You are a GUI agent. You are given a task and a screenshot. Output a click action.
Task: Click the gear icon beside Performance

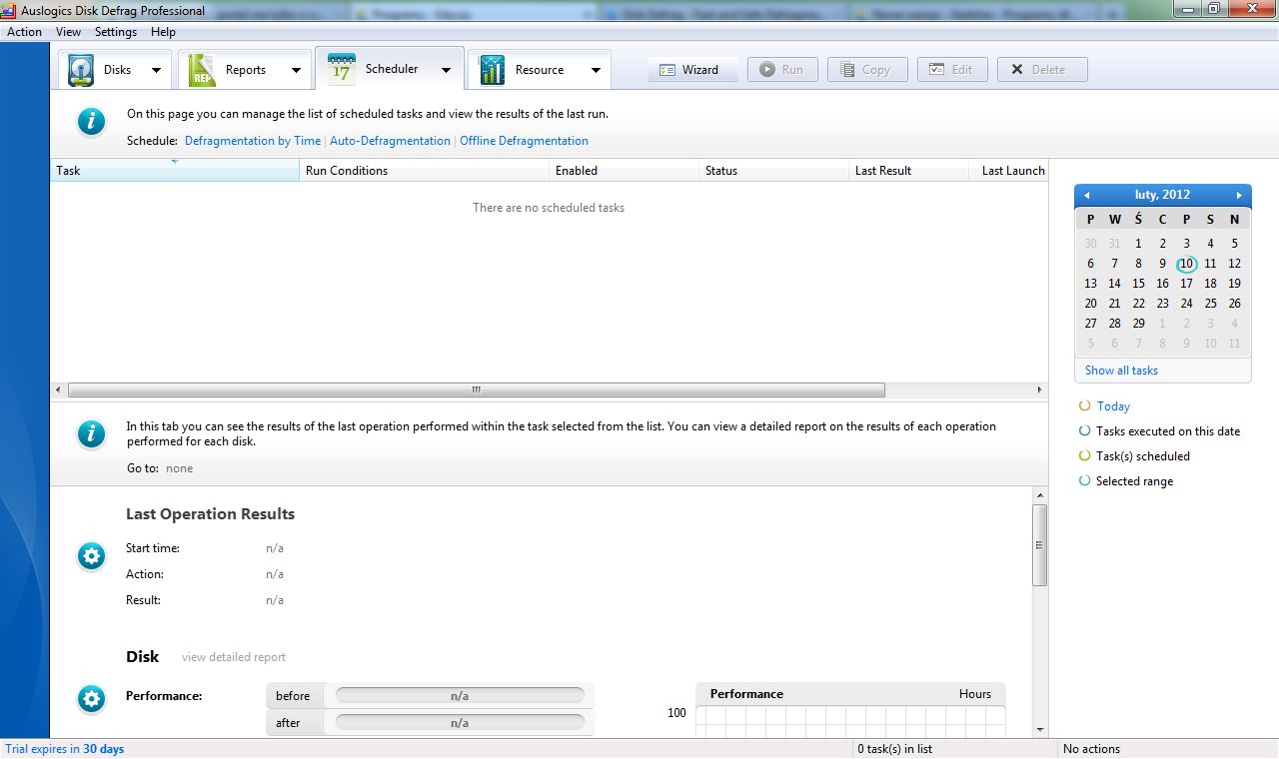point(91,698)
